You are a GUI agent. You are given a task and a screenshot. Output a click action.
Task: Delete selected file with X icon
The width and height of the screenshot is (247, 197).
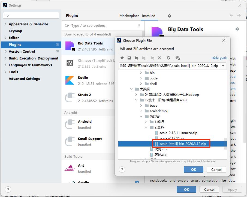tap(159, 58)
